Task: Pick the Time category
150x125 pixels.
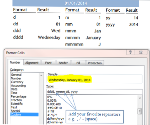Action: click(x=14, y=93)
